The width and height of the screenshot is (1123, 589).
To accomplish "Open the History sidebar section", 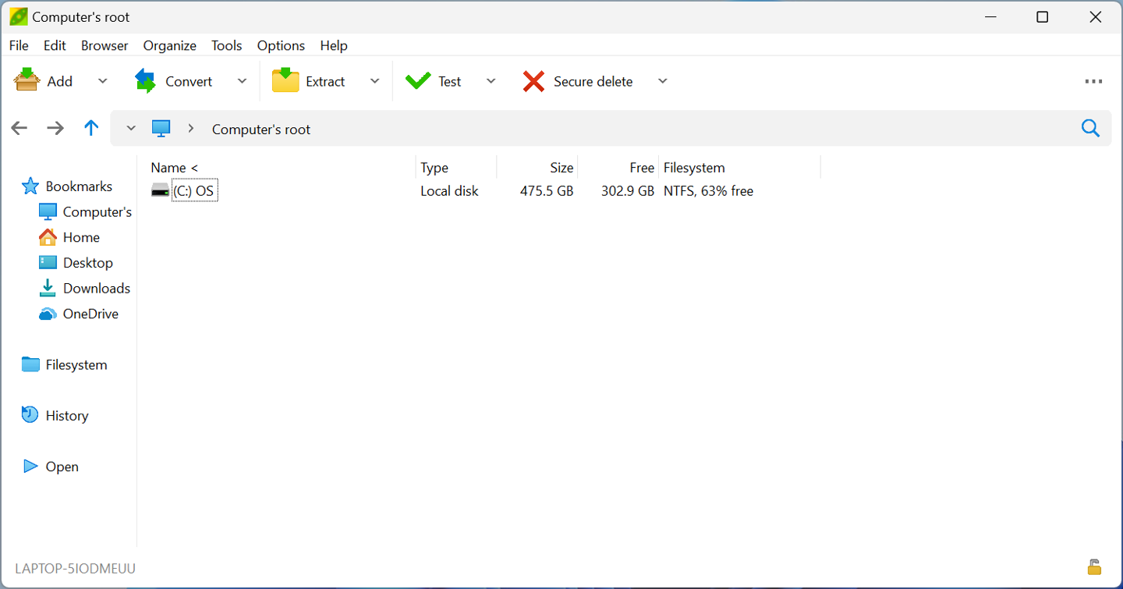I will click(66, 416).
